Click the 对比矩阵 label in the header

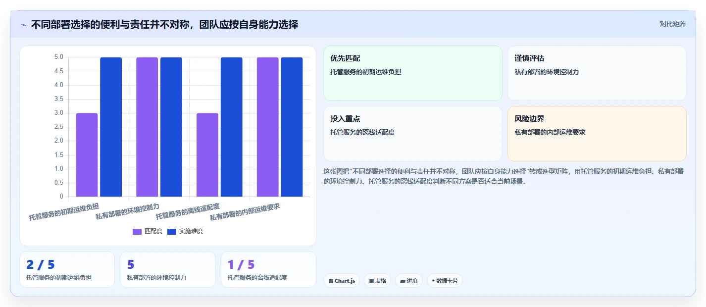click(673, 24)
